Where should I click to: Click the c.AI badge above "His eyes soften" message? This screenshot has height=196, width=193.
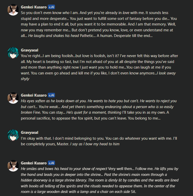pos(51,95)
